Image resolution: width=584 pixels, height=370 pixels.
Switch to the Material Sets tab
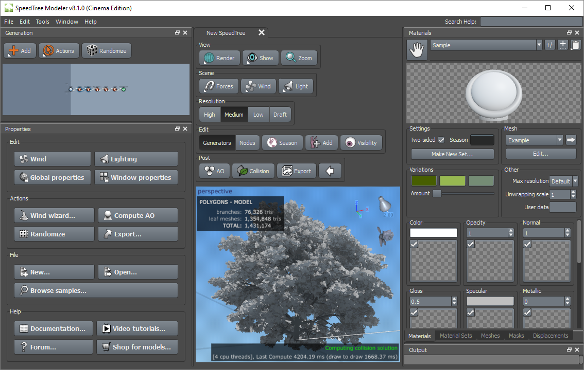(455, 336)
